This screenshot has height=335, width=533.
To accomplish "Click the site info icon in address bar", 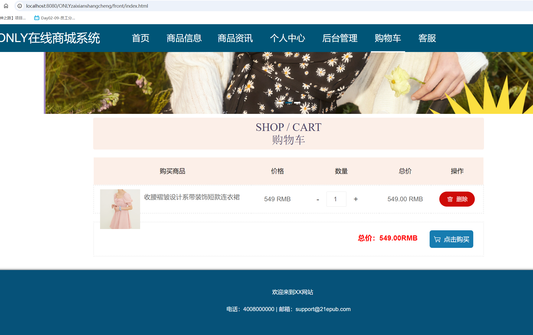I will pos(20,6).
